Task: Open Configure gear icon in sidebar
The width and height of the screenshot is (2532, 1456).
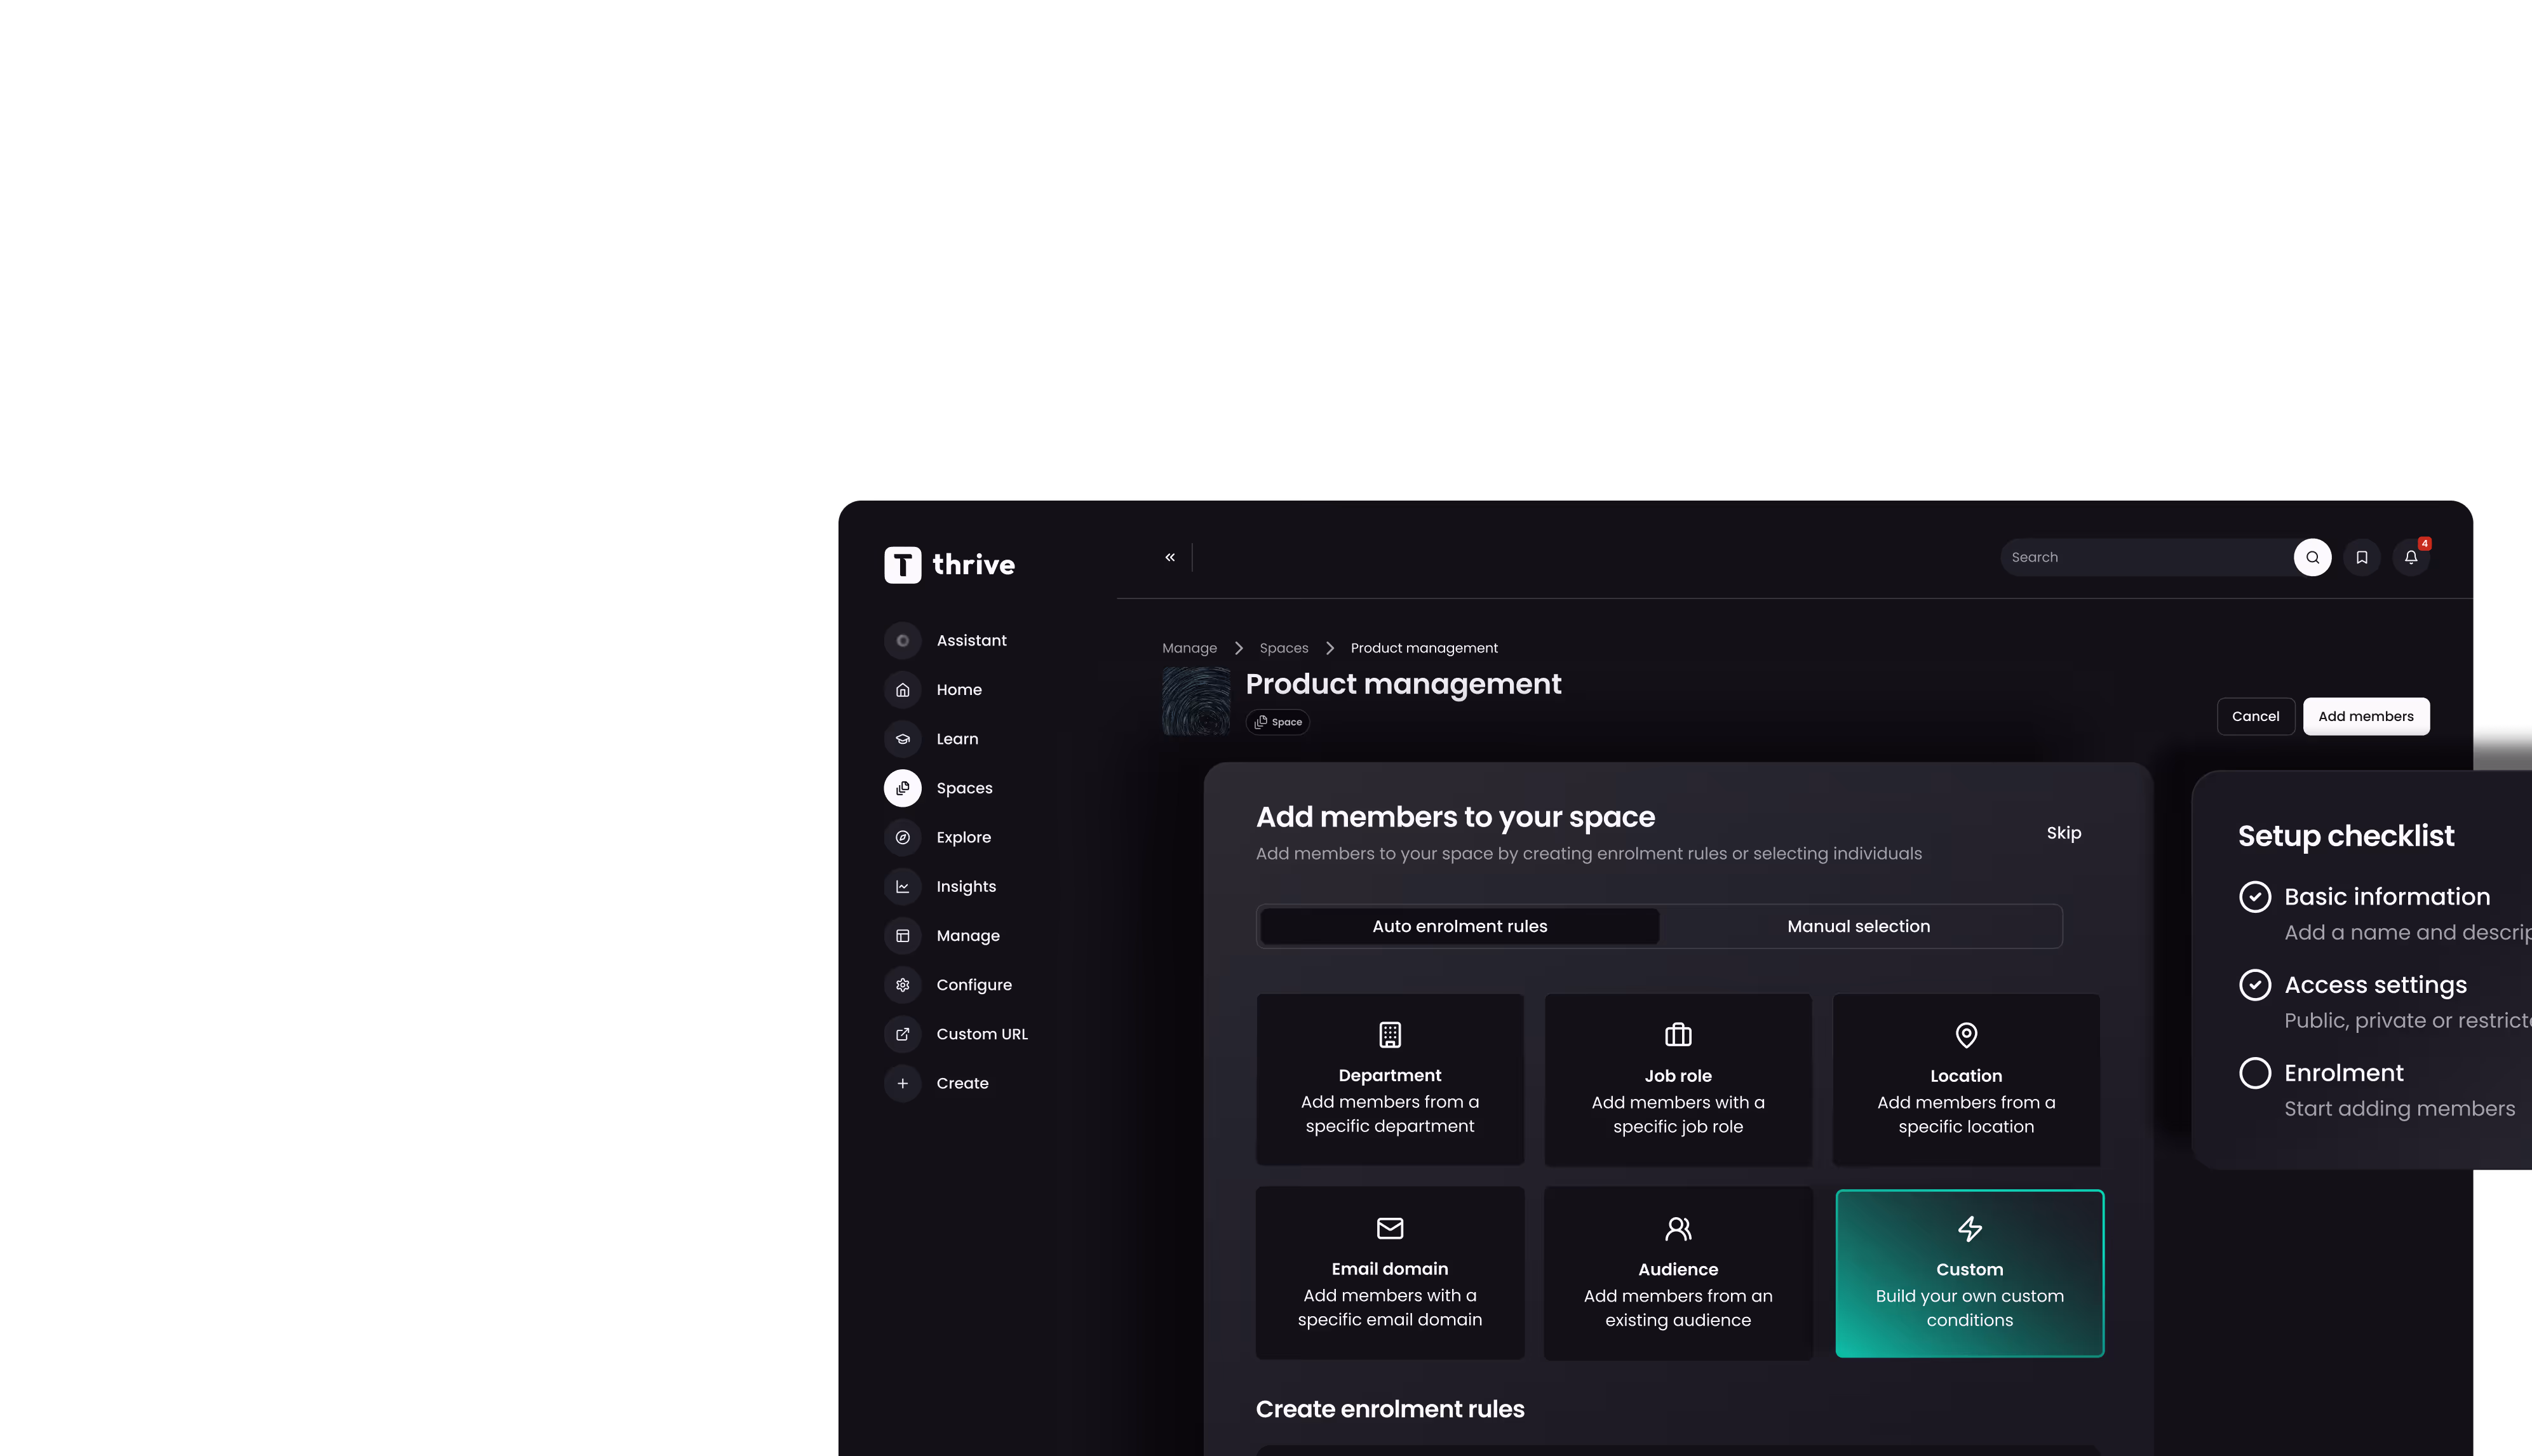Action: [x=902, y=984]
